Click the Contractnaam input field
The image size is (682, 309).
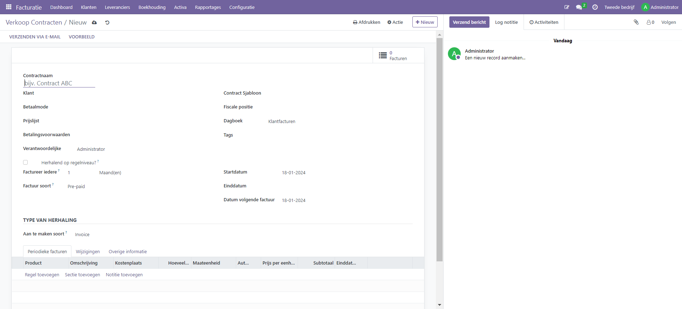click(x=59, y=83)
